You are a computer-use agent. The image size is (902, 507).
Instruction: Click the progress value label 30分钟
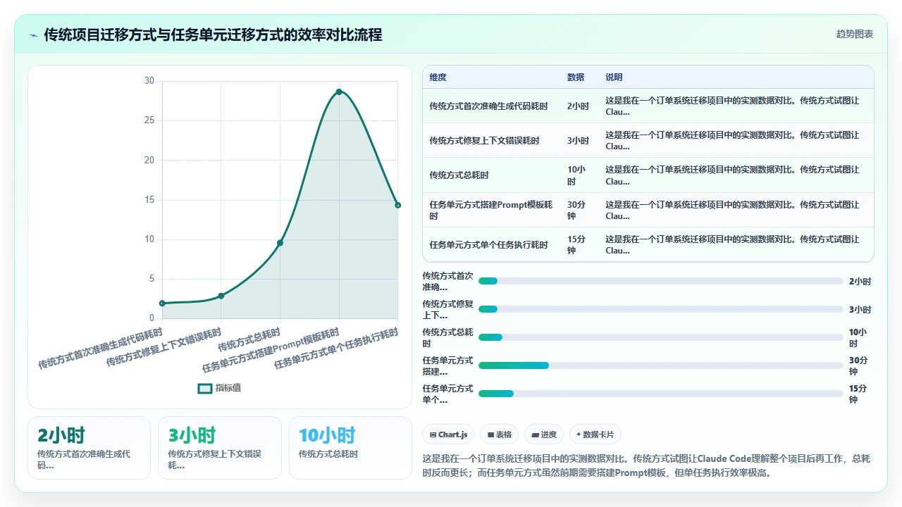tap(858, 365)
